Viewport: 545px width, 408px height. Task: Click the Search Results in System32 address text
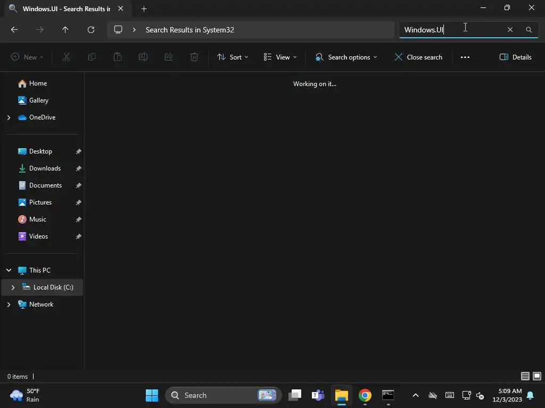coord(190,30)
